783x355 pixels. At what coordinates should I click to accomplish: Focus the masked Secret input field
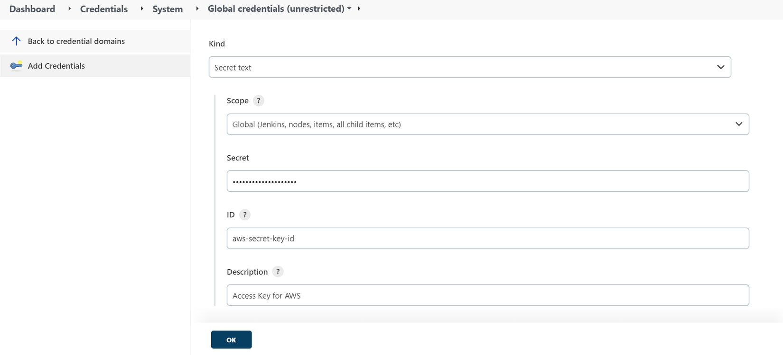(487, 181)
